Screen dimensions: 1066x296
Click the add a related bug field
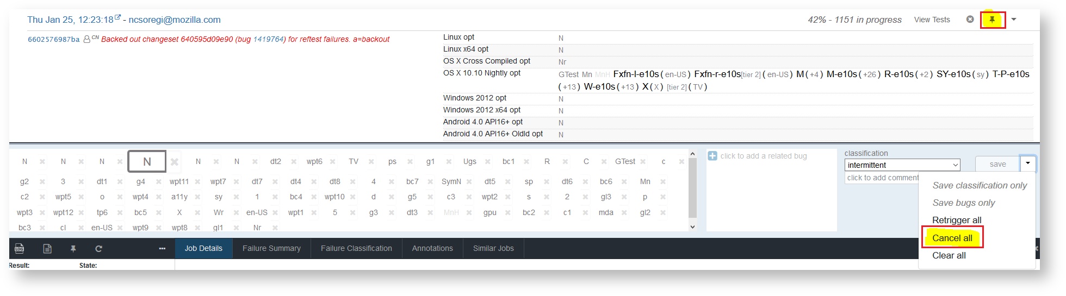point(764,156)
